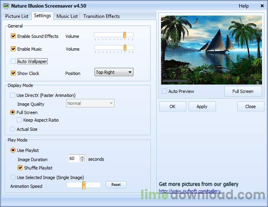Uncheck Enable Music option
Screen dimensions: 268x207
14,49
